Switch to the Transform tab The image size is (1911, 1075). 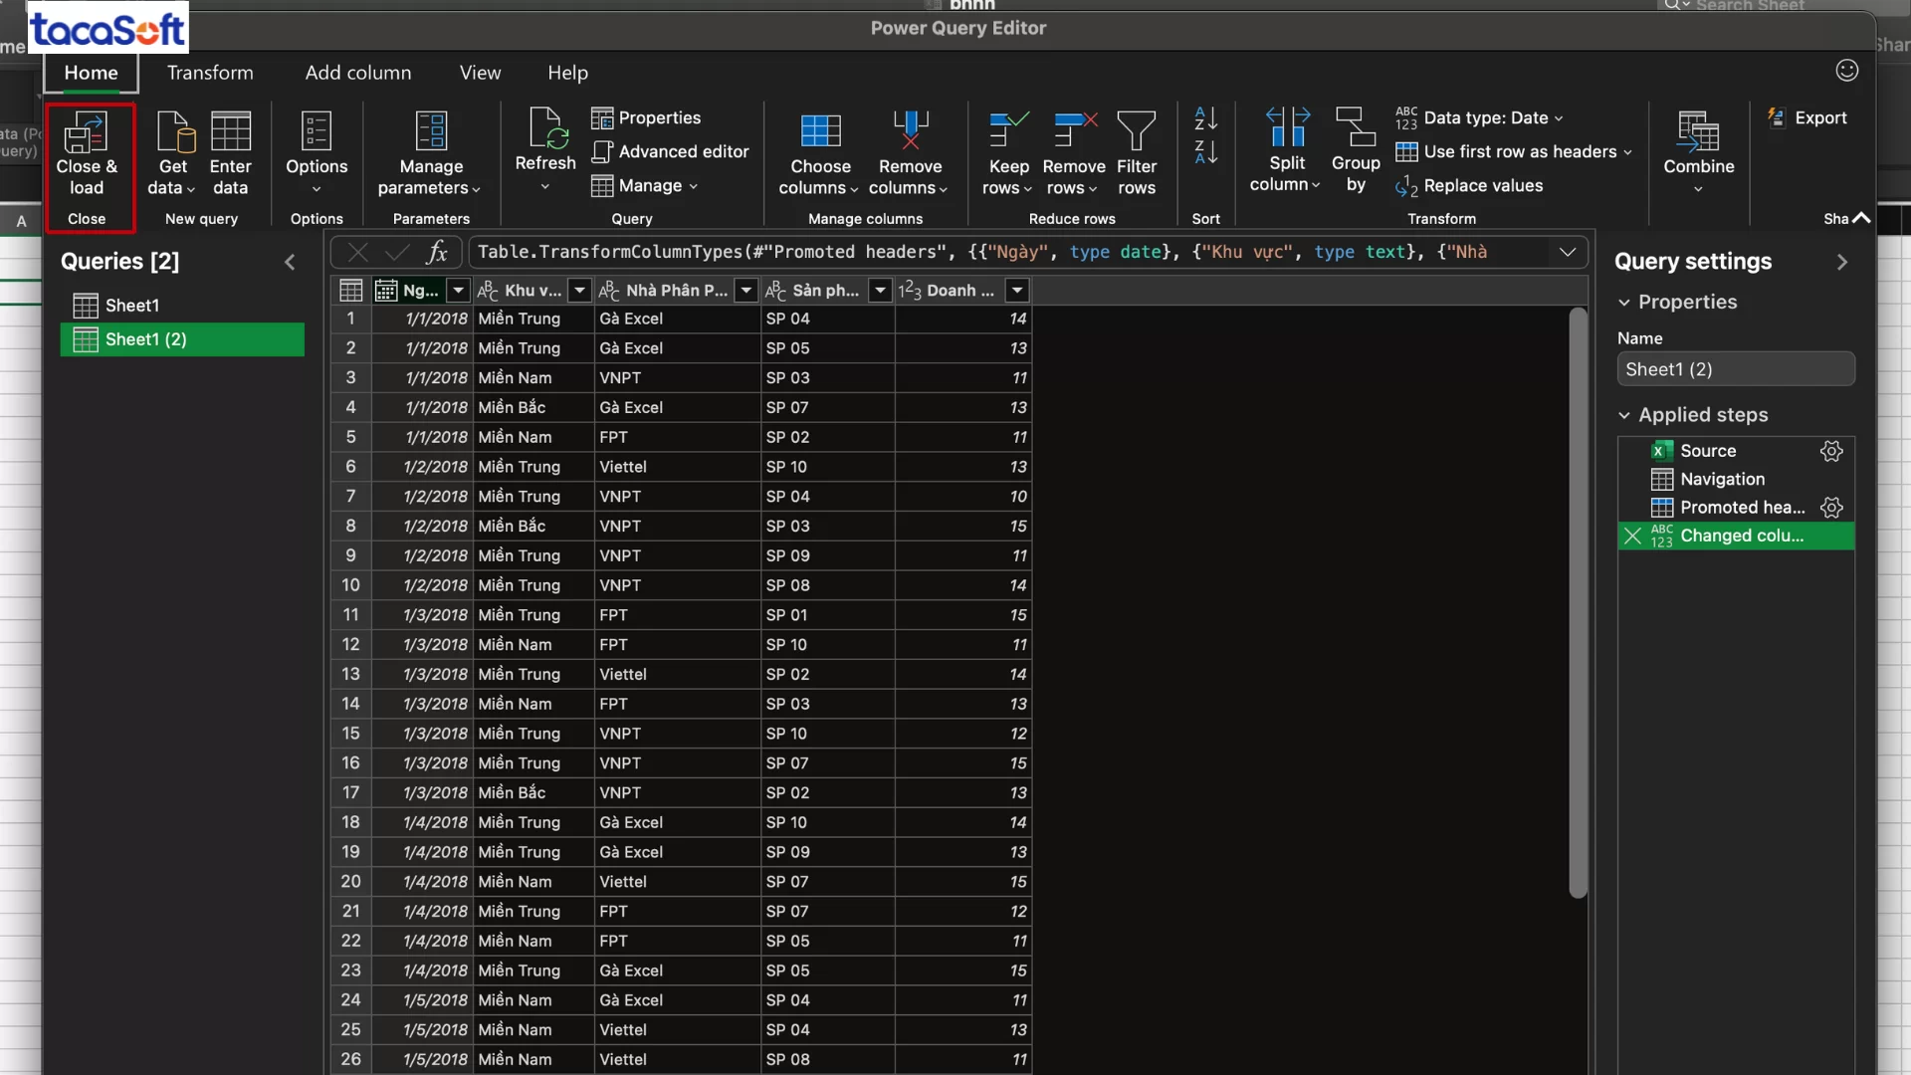[x=209, y=72]
